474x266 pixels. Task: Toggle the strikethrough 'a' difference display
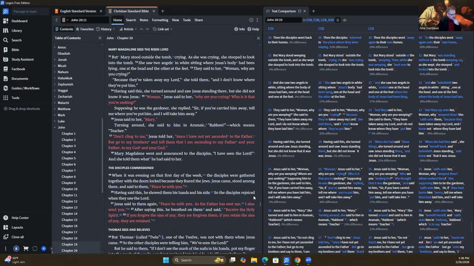(x=344, y=20)
